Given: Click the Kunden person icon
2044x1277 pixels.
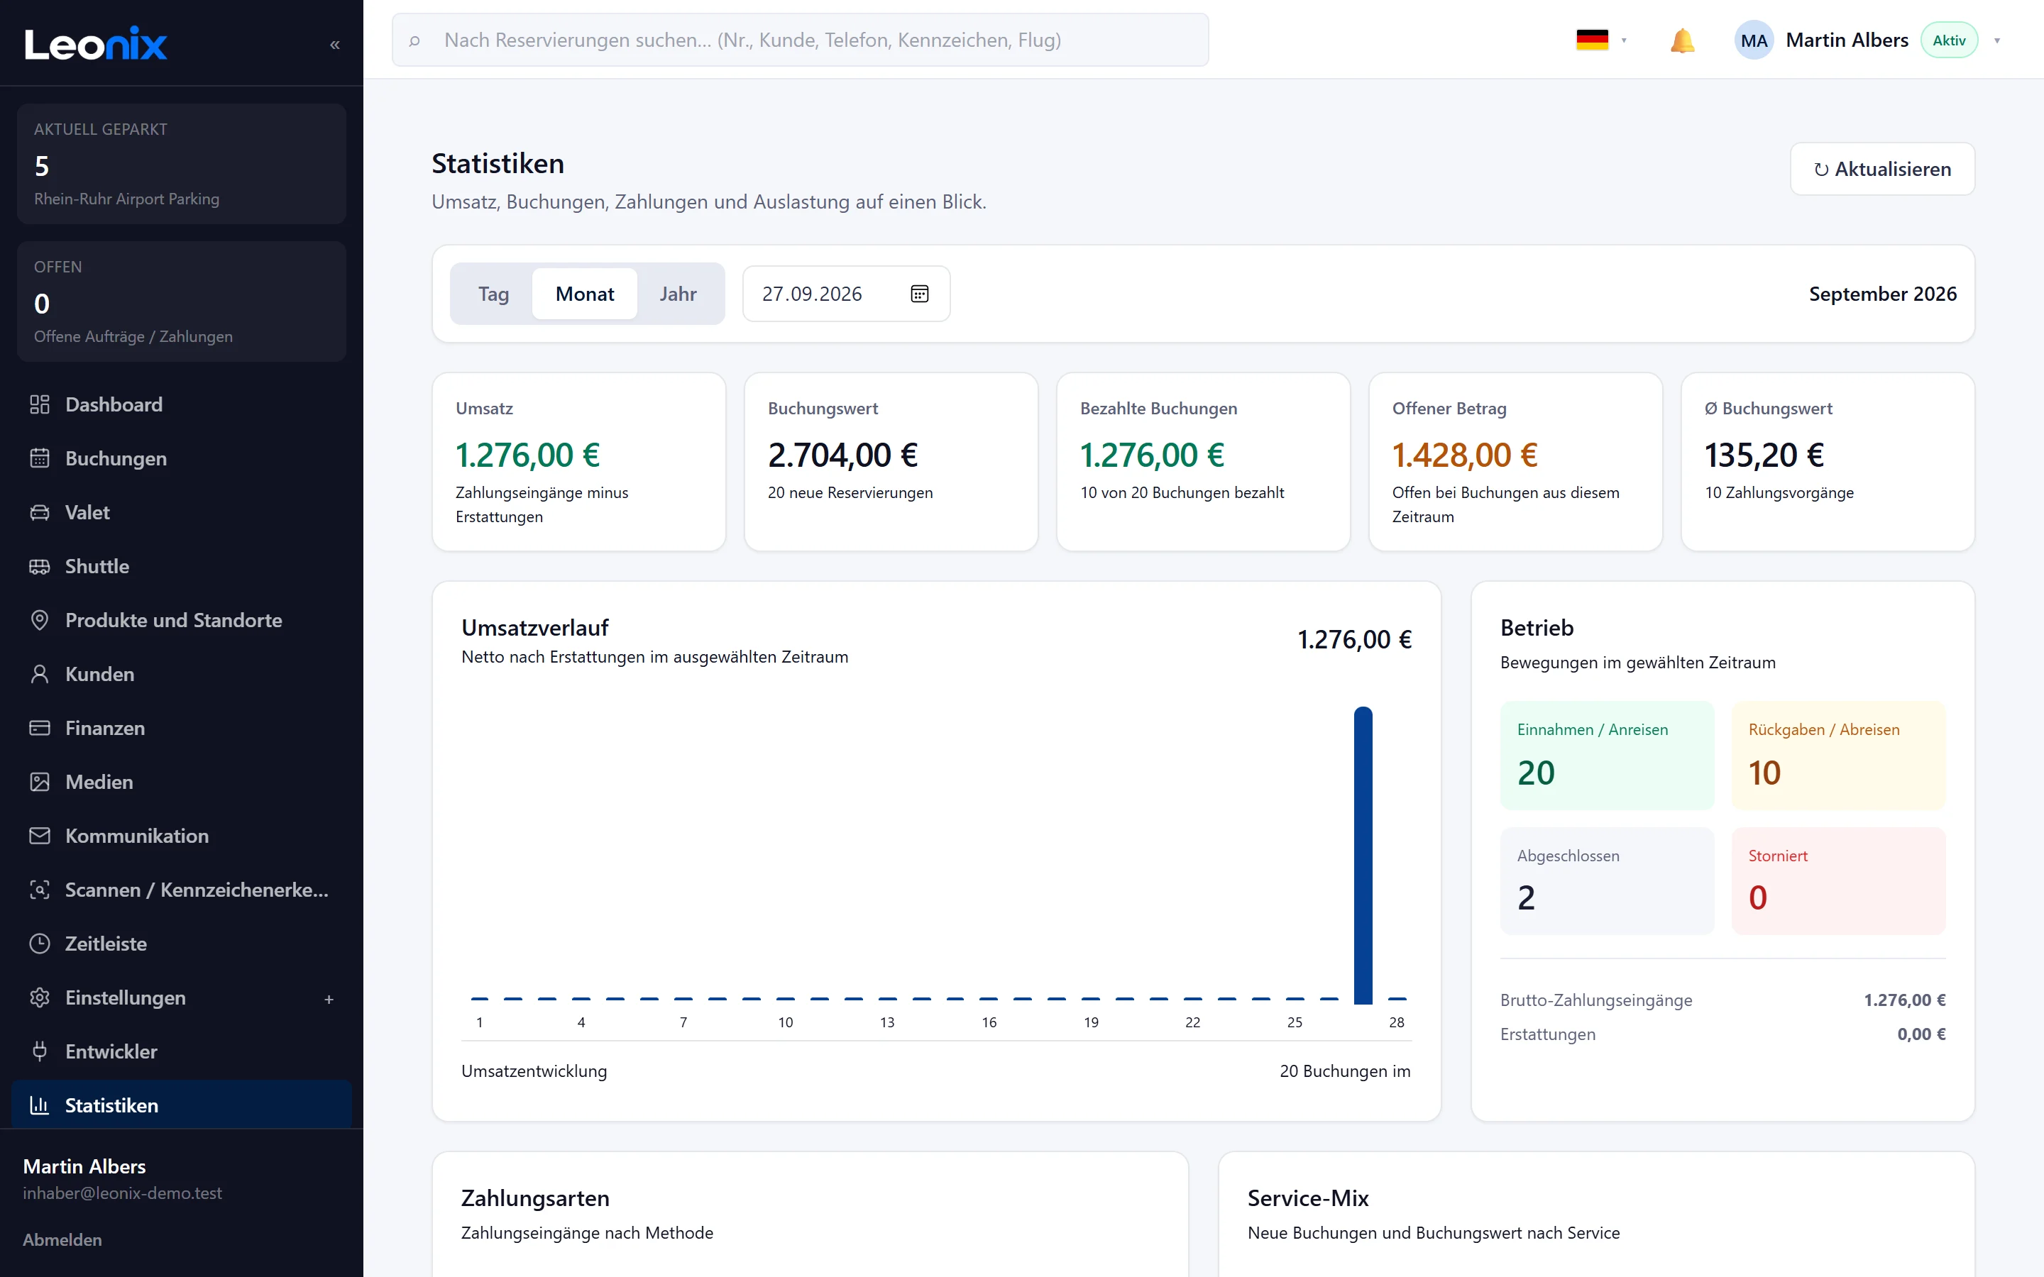Looking at the screenshot, I should pyautogui.click(x=40, y=674).
